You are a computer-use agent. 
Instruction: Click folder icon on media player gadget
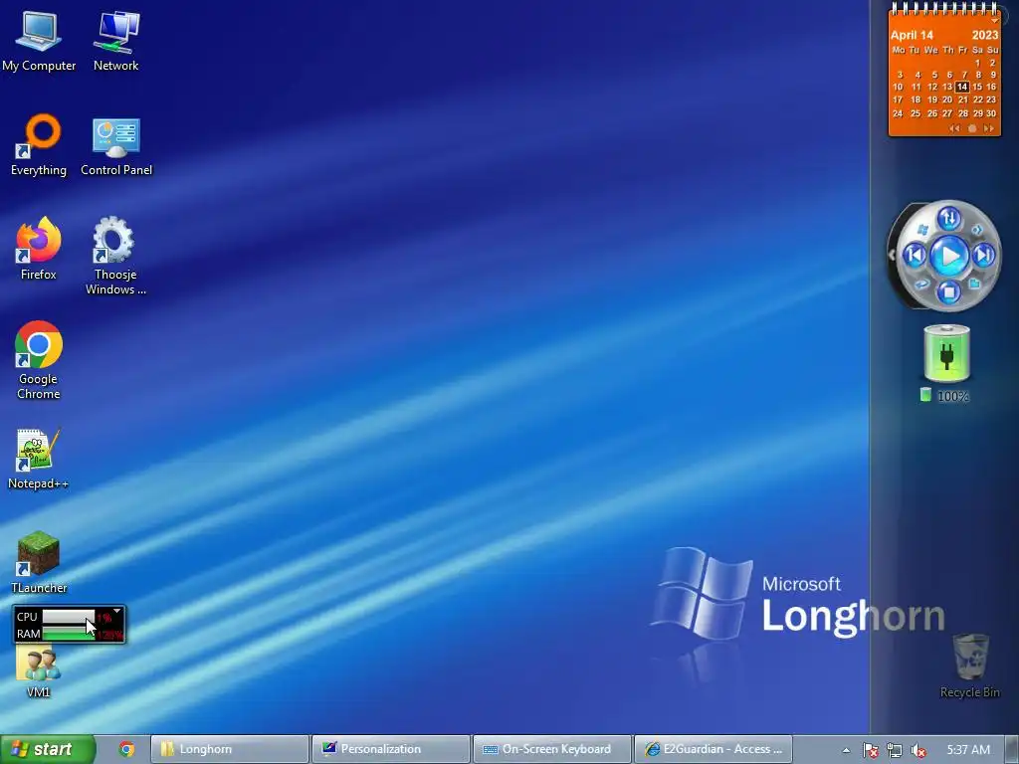[x=975, y=284]
